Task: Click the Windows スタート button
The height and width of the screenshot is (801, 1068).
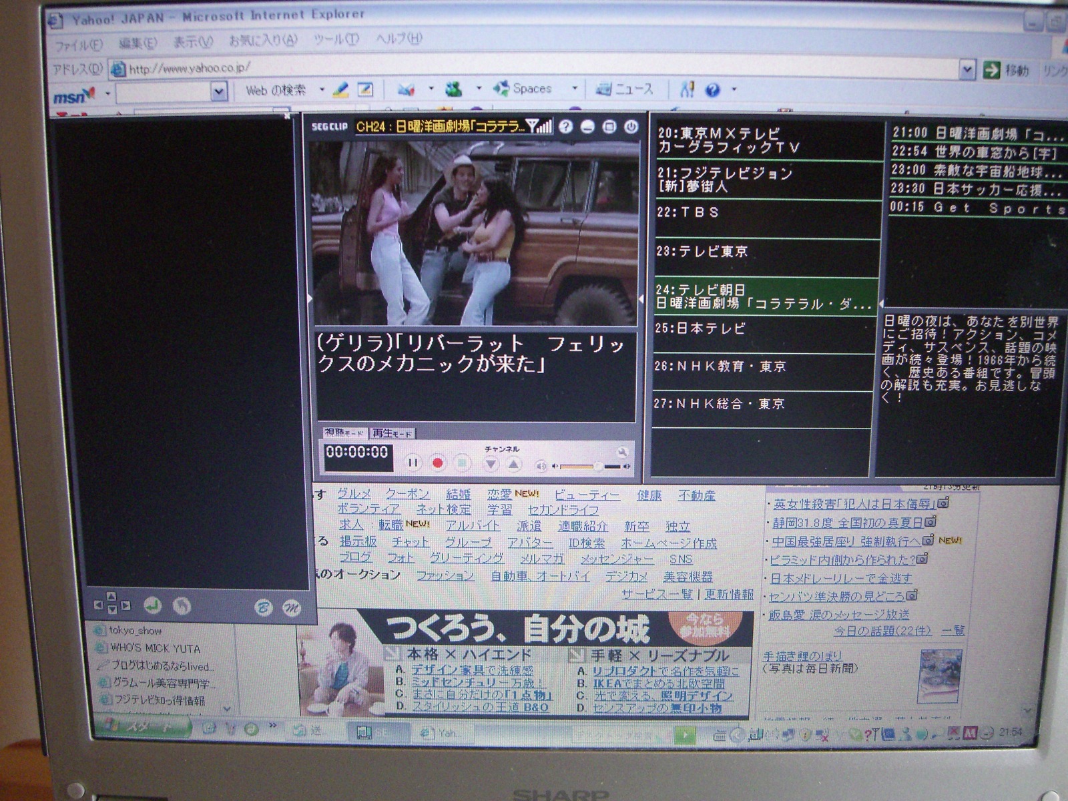Action: 142,728
